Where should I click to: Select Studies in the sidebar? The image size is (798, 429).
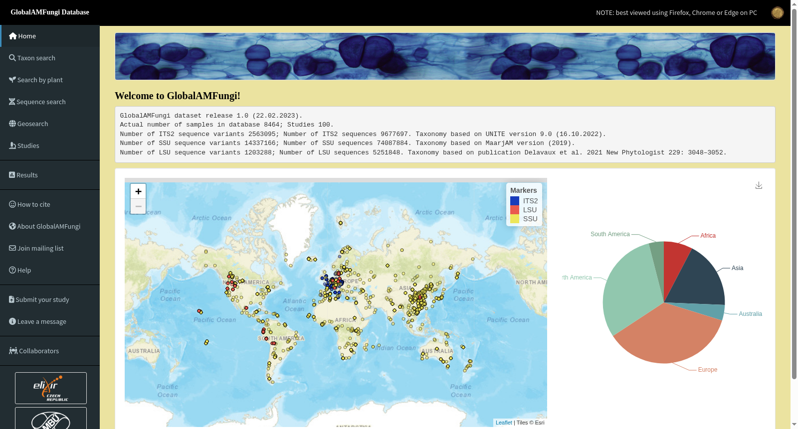point(50,145)
